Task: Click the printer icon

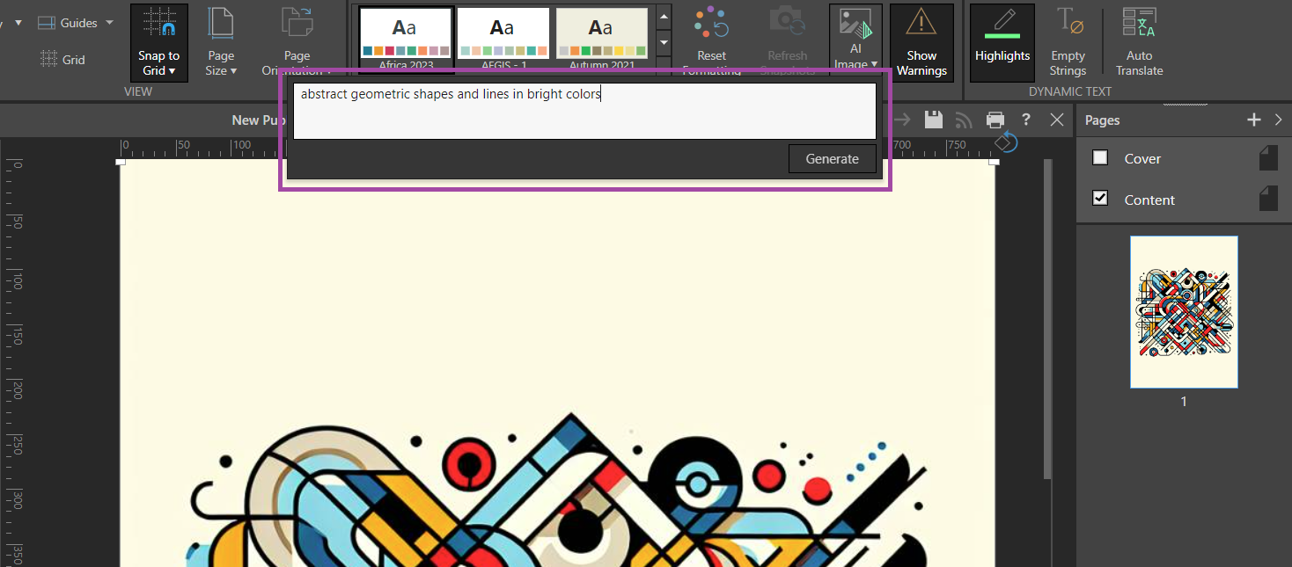Action: [x=995, y=120]
